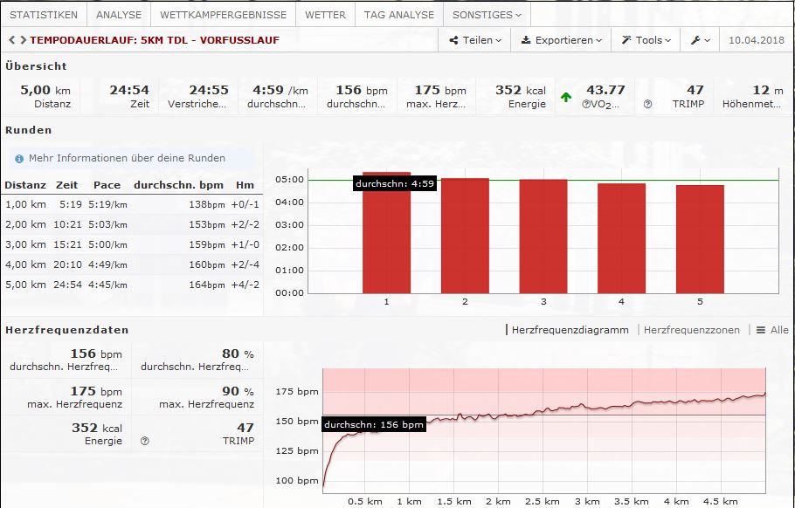Open the Sonstiges tab dropdown
This screenshot has width=795, height=508.
coord(487,15)
